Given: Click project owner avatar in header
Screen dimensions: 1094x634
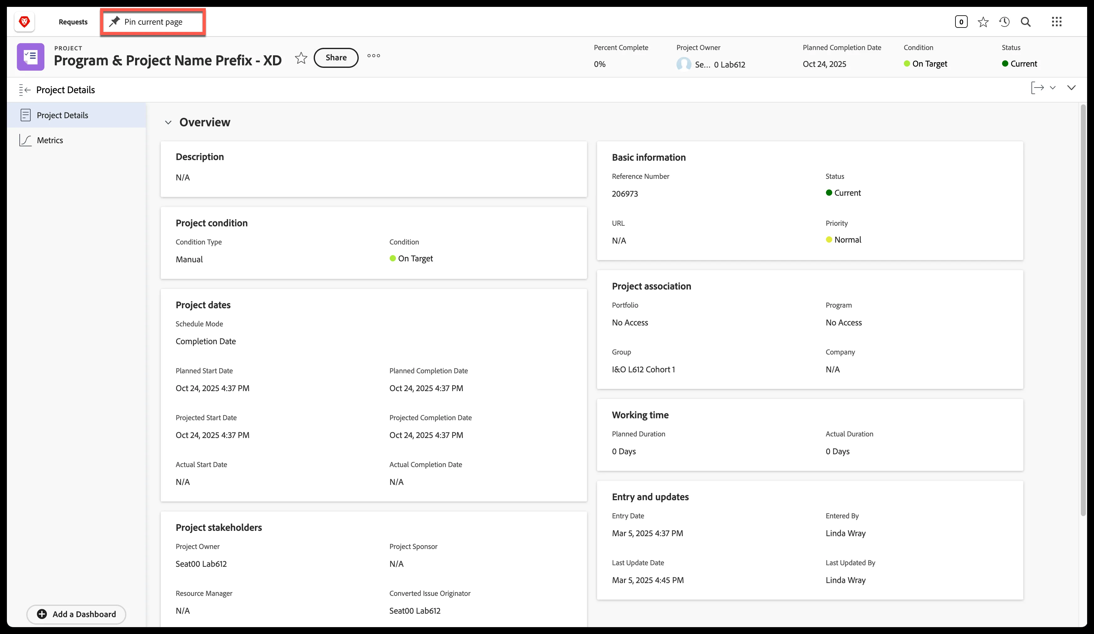Looking at the screenshot, I should point(684,64).
